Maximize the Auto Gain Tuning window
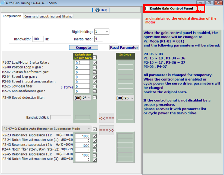 (209, 2)
